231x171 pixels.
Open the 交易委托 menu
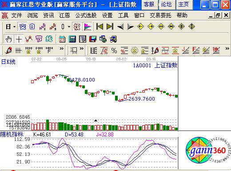[160, 16]
